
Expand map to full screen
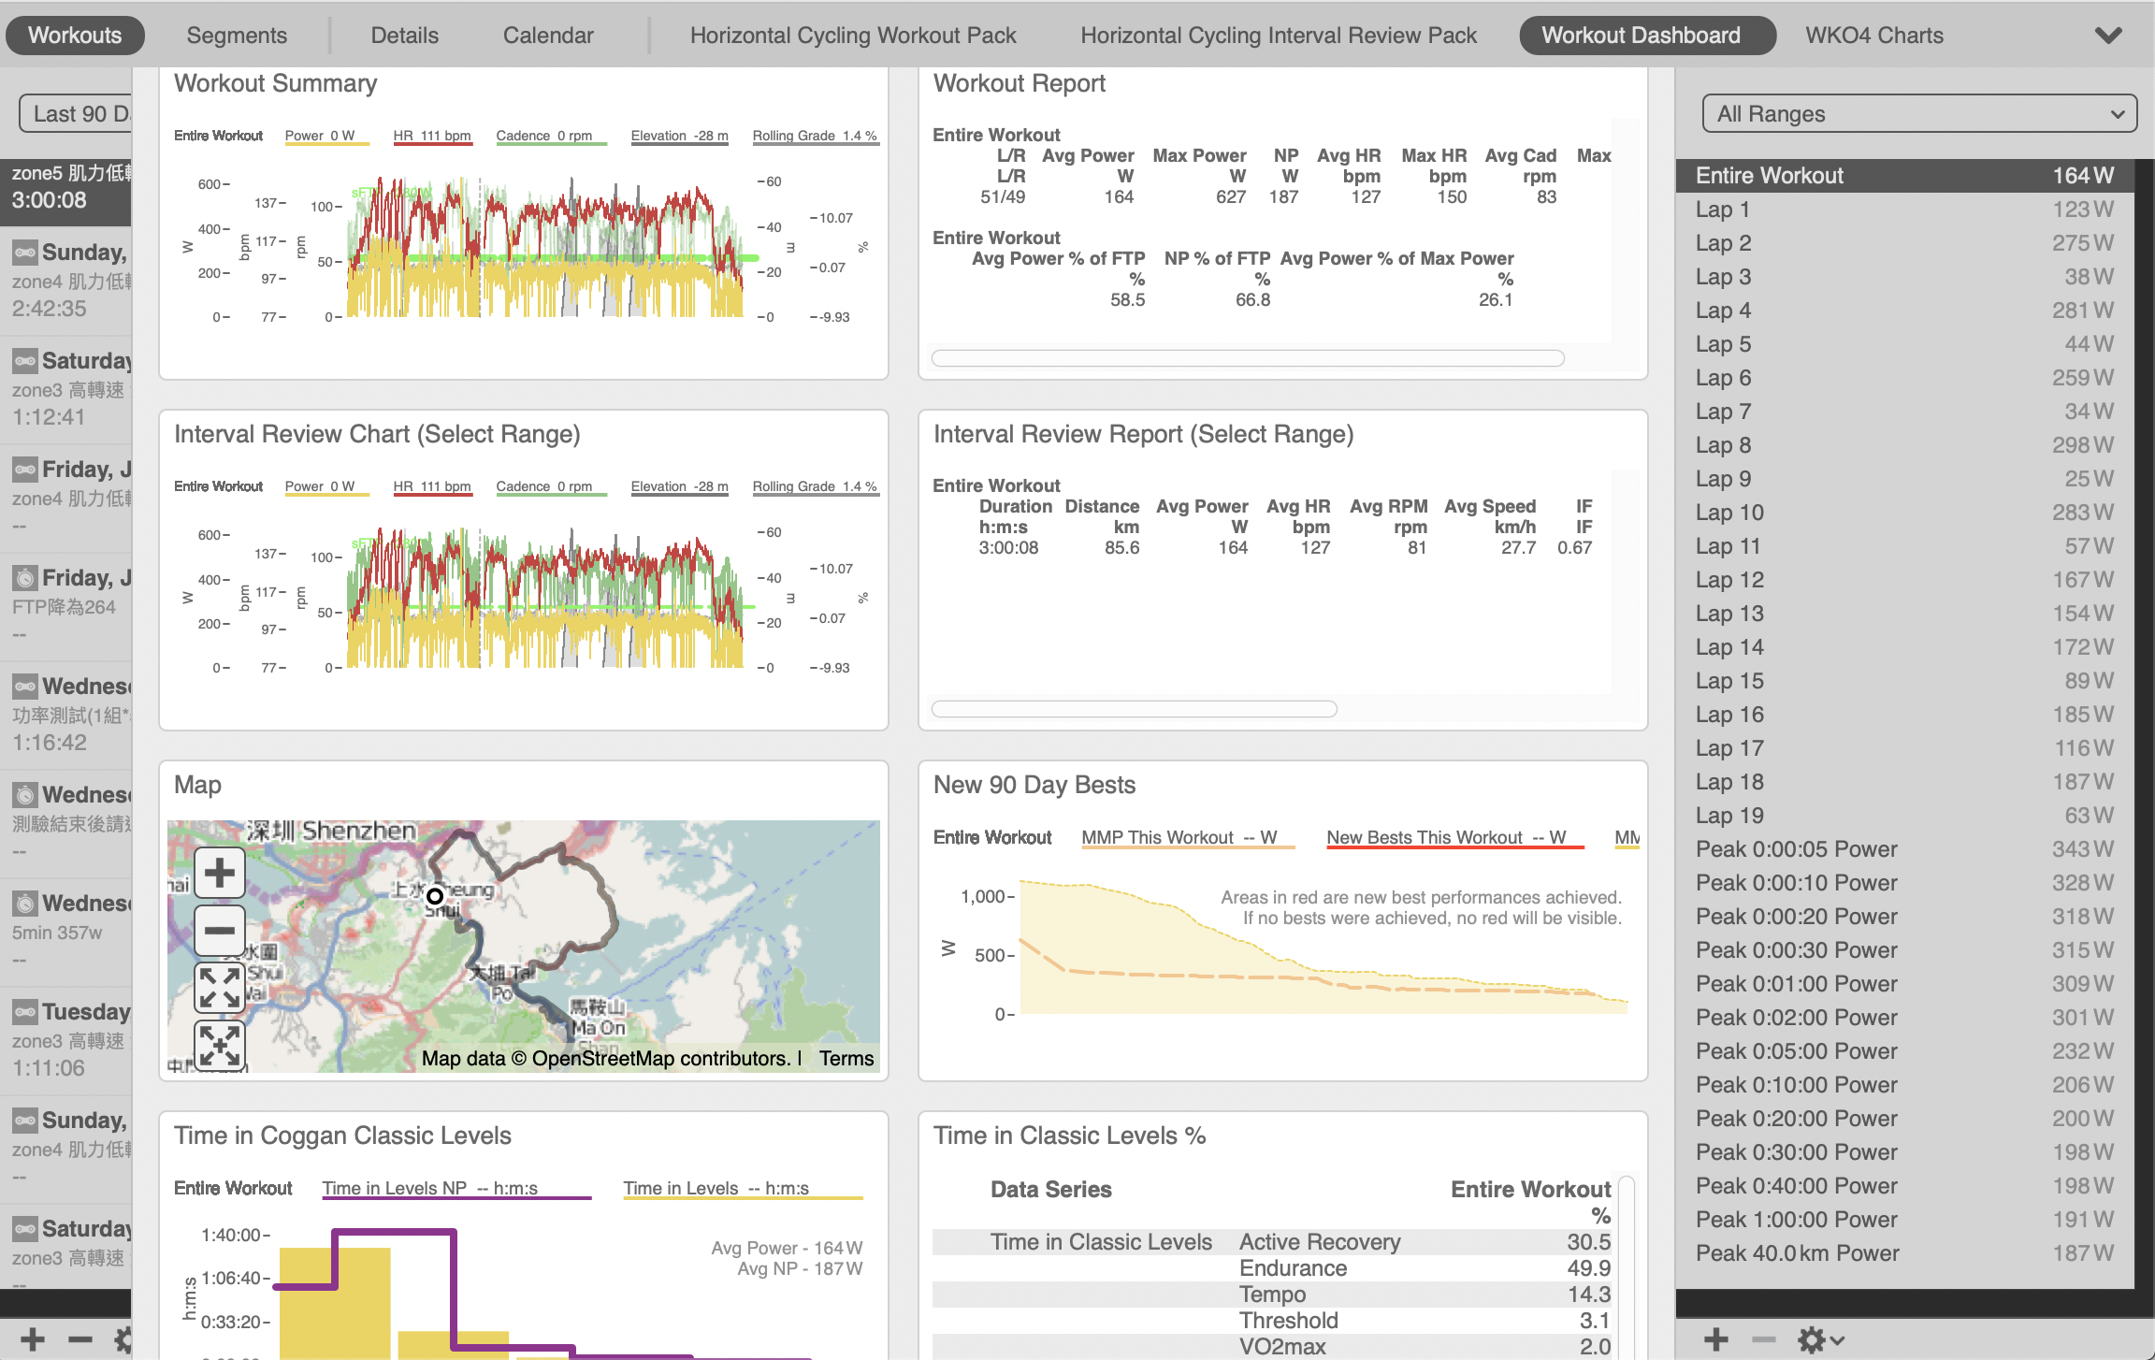pos(219,988)
